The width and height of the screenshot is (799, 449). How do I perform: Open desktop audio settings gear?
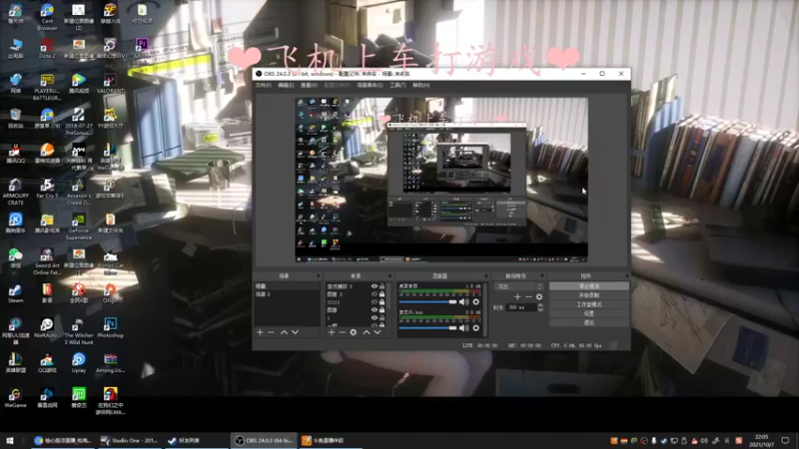[x=476, y=302]
